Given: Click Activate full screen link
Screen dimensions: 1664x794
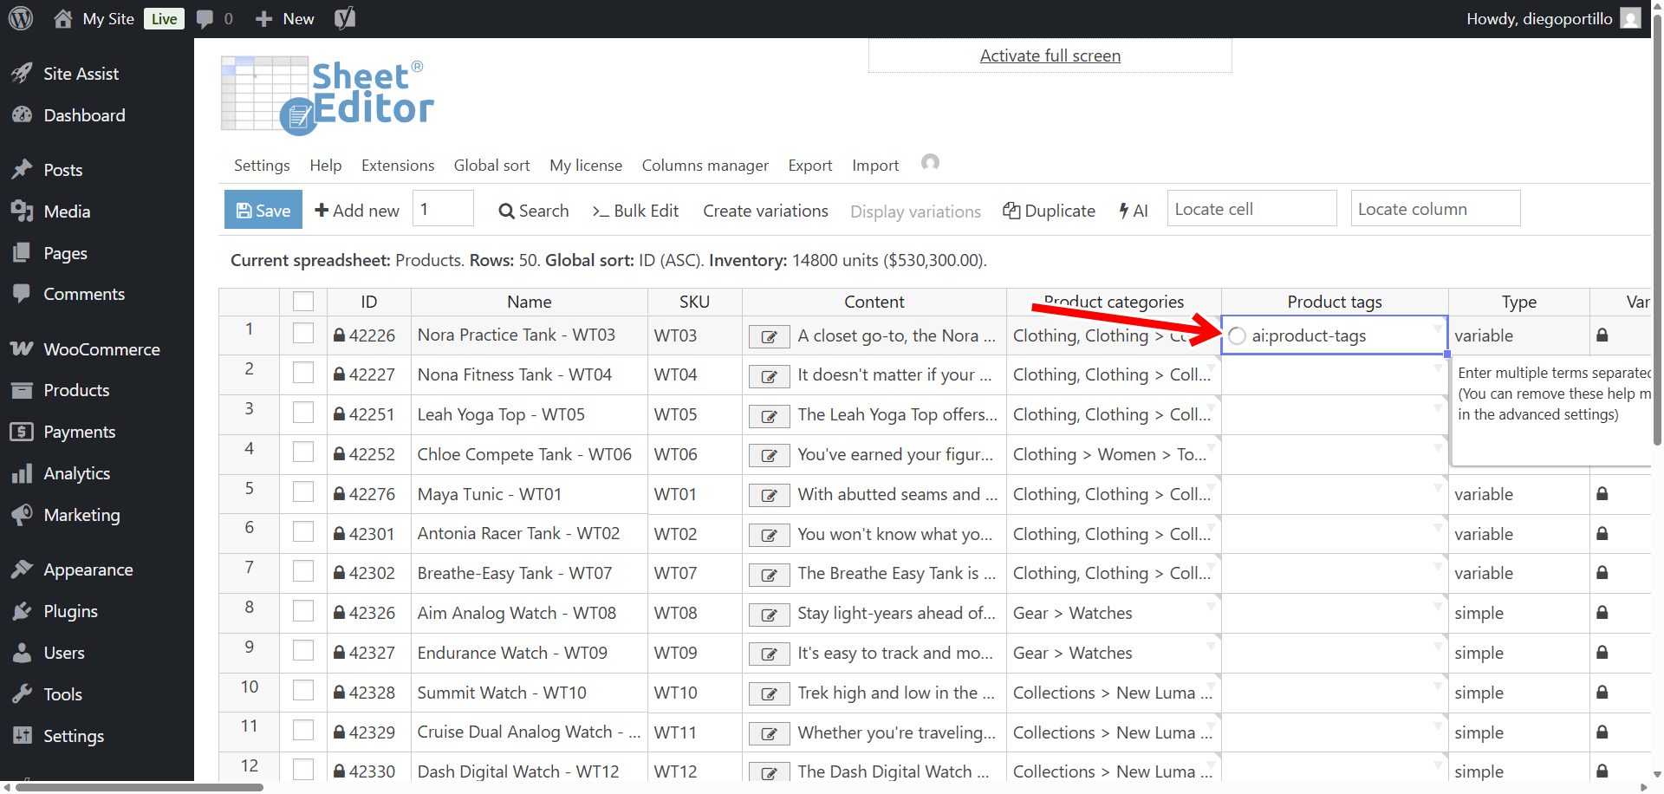Looking at the screenshot, I should [1050, 55].
